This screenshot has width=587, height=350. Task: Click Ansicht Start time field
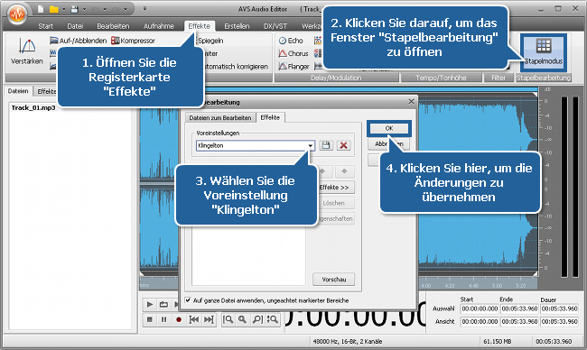[x=480, y=321]
